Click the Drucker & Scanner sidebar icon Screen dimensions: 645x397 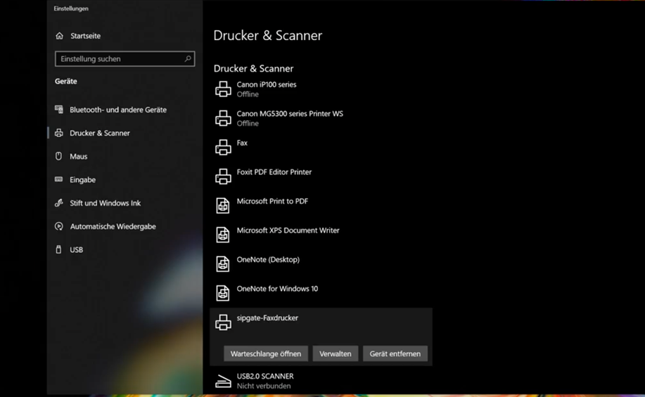tap(59, 133)
